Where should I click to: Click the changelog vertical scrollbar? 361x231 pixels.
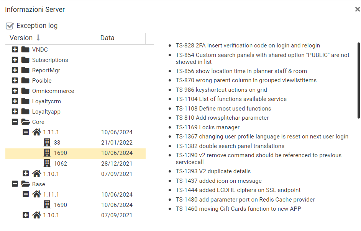[x=358, y=80]
